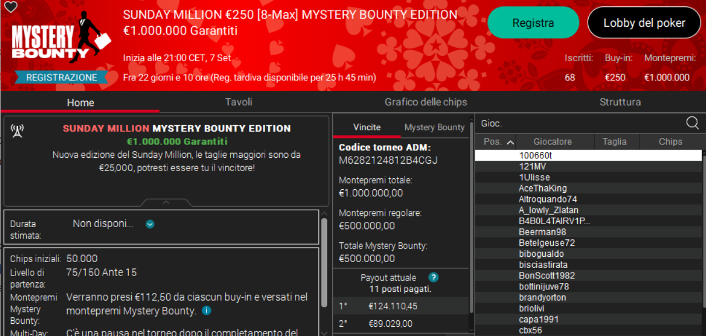Select player bottinijuve78 row
Image resolution: width=706 pixels, height=336 pixels.
tap(588, 287)
